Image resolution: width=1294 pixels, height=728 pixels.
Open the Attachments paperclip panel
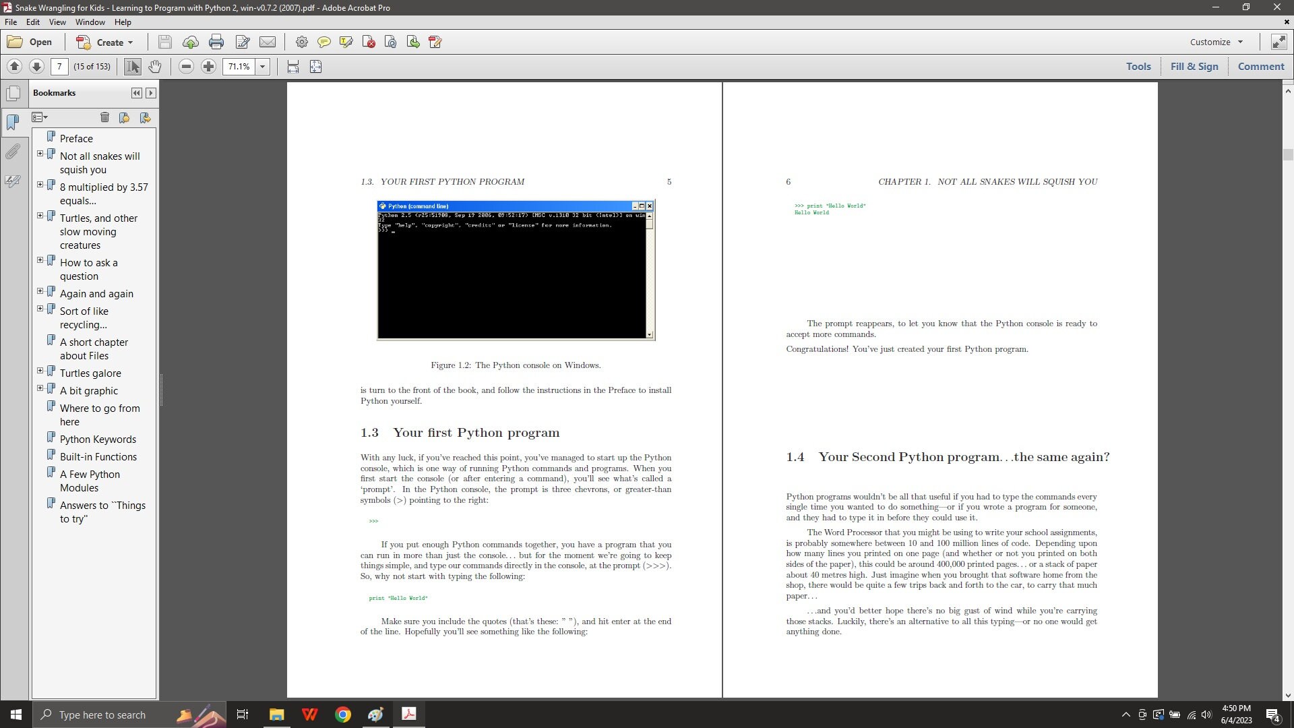13,151
